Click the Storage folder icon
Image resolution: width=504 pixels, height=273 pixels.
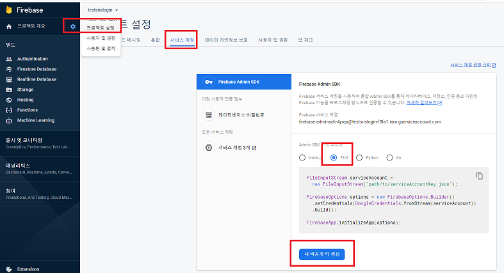pyautogui.click(x=9, y=90)
